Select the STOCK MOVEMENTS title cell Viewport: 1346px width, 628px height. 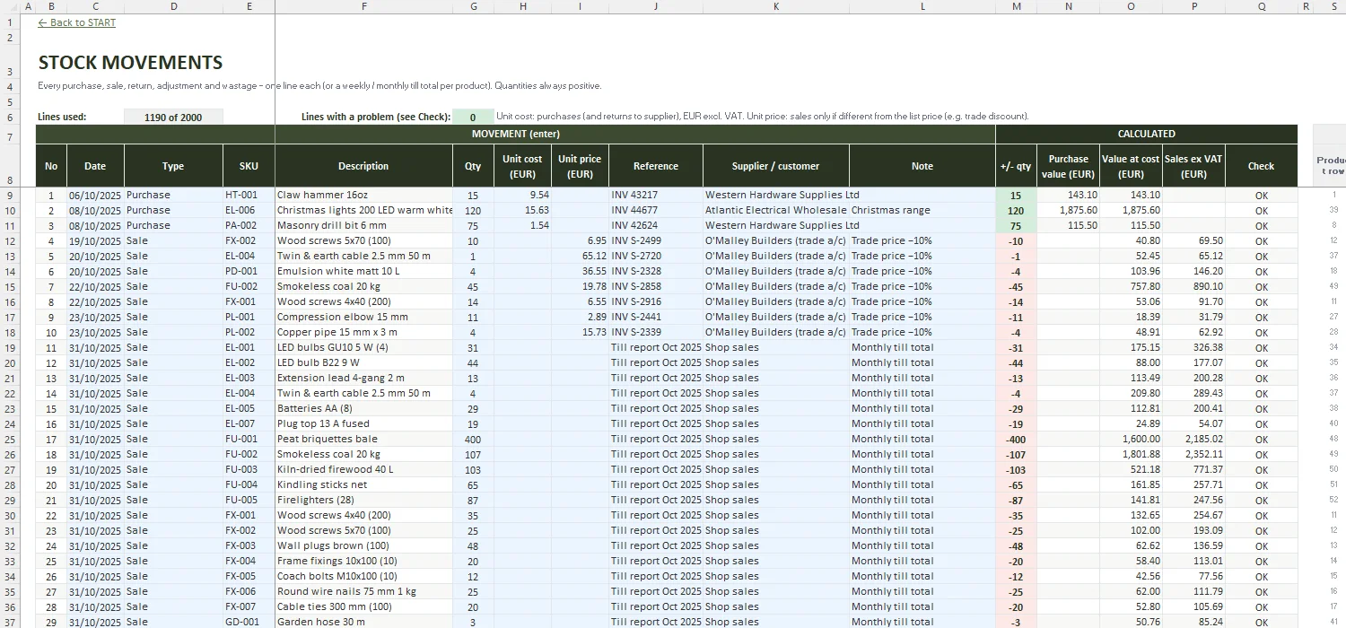tap(130, 63)
